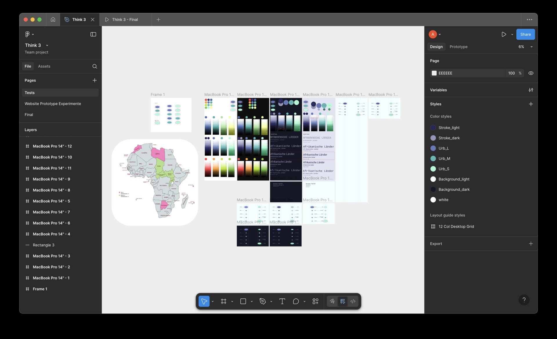Switch to the Assets tab
Image resolution: width=557 pixels, height=339 pixels.
[44, 66]
